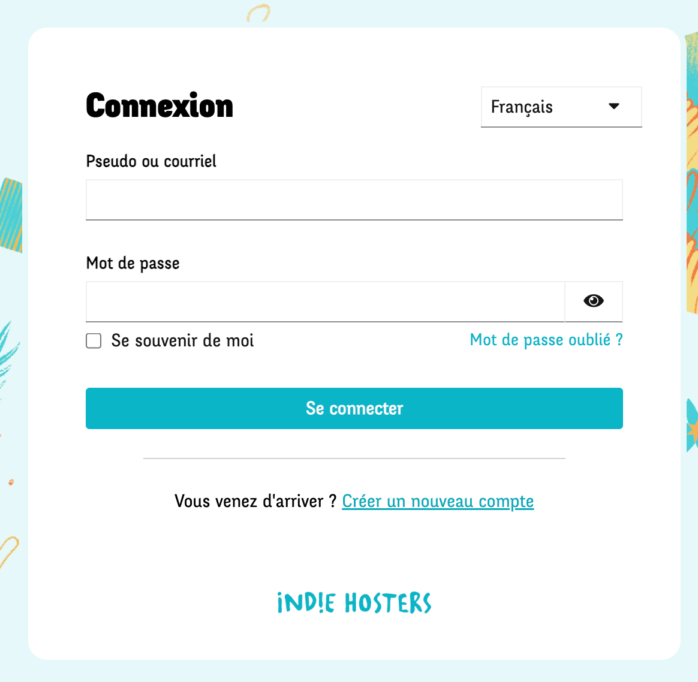Click the orange squiggle decoration at top
Screen dimensions: 698x682
(x=258, y=13)
